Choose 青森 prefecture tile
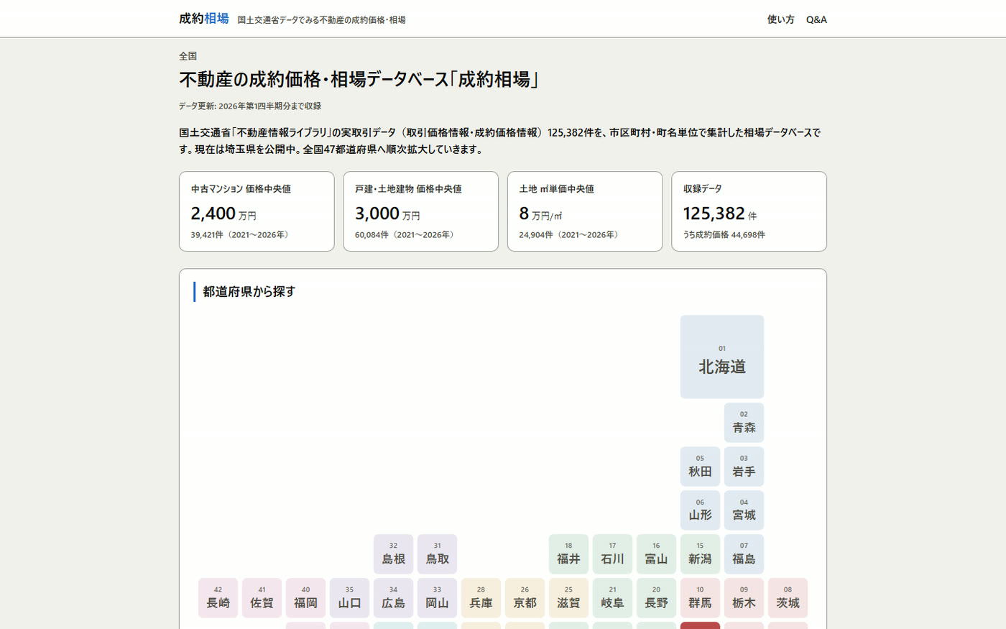1006x629 pixels. point(744,423)
